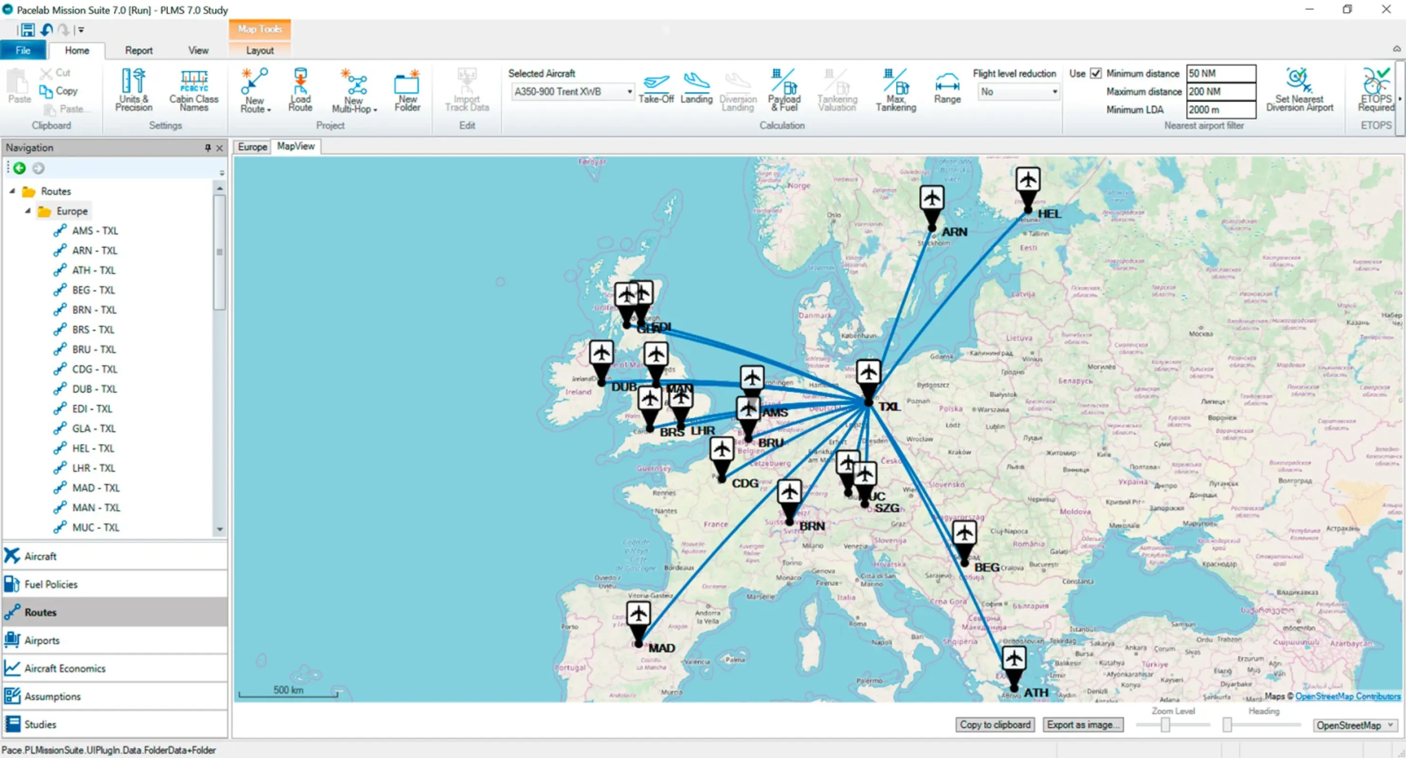This screenshot has width=1406, height=758.
Task: Click the Copy to clipboard button
Action: (x=995, y=725)
